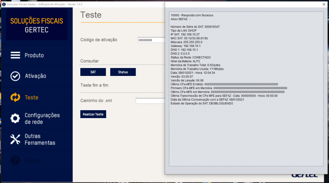This screenshot has width=329, height=183.
Task: Select the 'Tipo de LAN: DHCP' line
Action: 183,31
